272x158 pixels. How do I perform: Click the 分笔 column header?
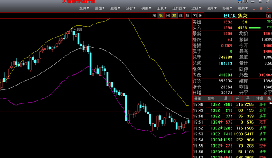pos(197,99)
